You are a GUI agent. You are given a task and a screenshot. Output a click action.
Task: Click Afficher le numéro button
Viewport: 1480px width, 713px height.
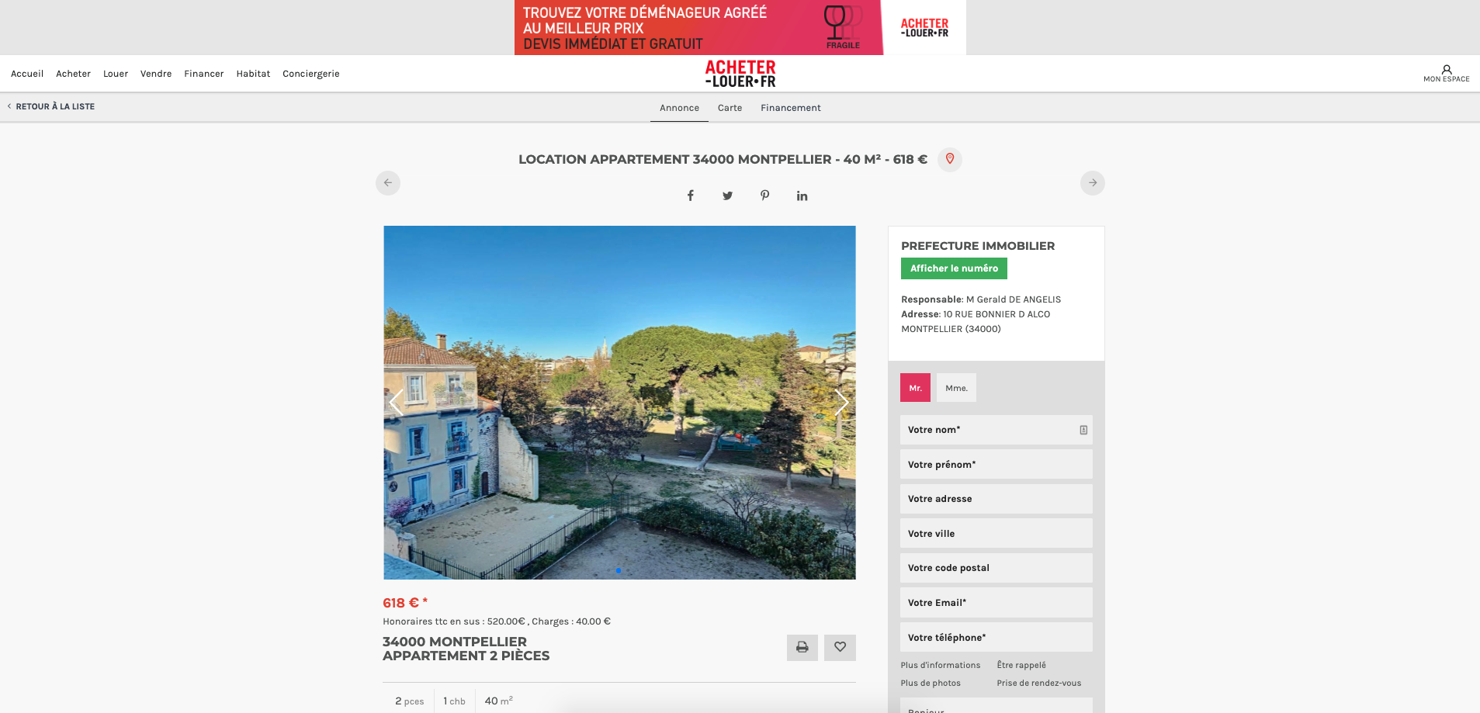(x=954, y=268)
